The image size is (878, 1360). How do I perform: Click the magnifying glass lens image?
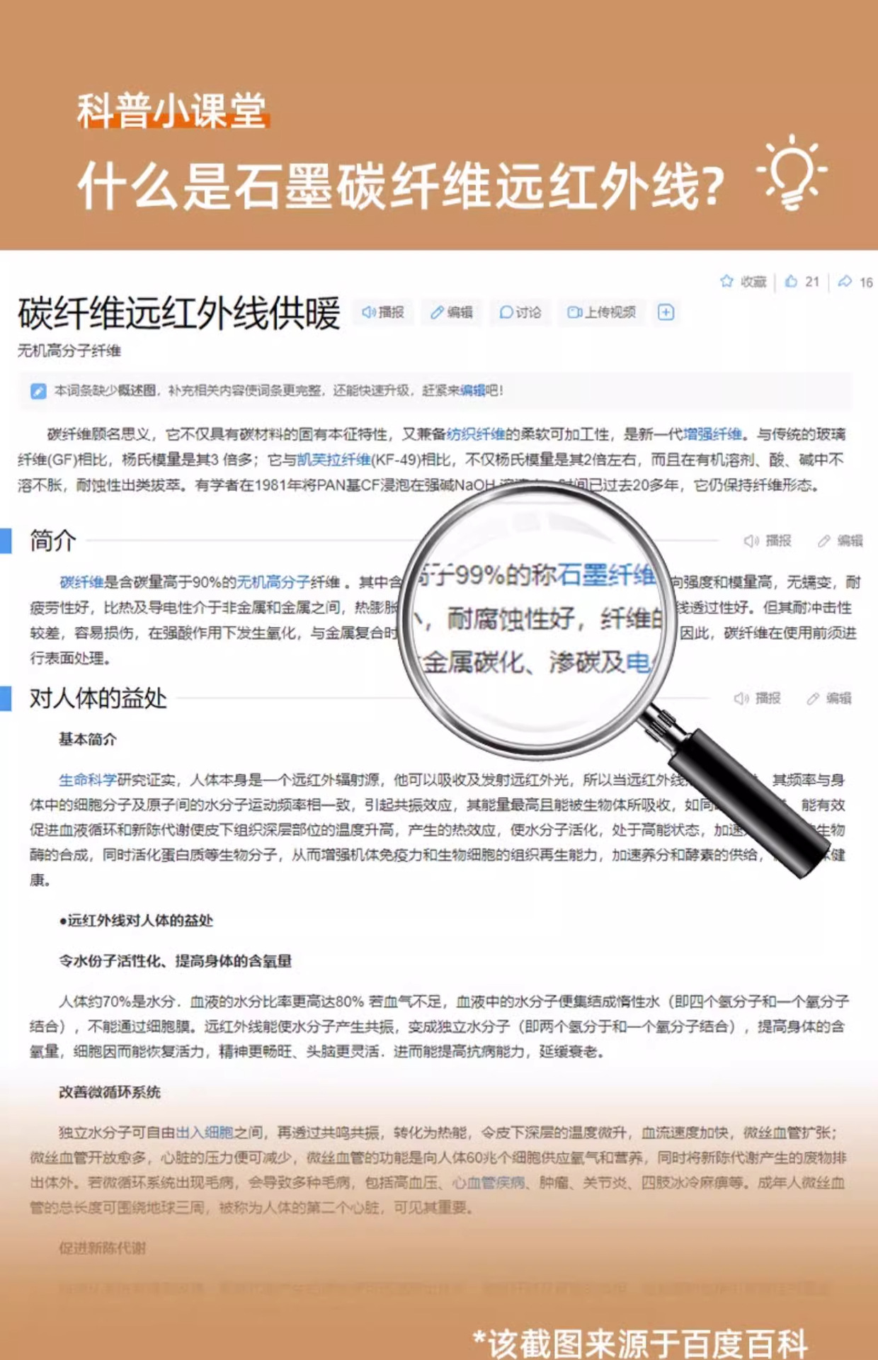tap(538, 618)
